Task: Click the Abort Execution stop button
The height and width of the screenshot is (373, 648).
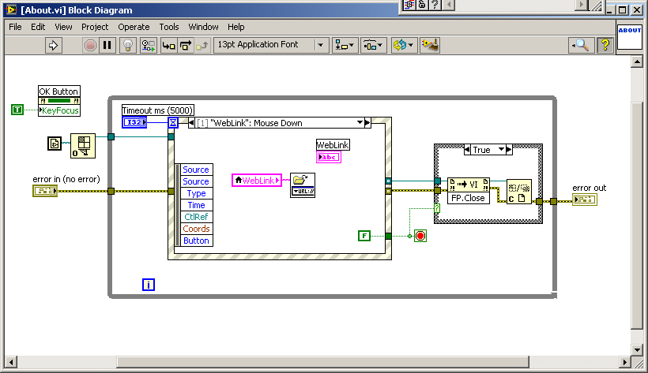Action: (x=90, y=45)
